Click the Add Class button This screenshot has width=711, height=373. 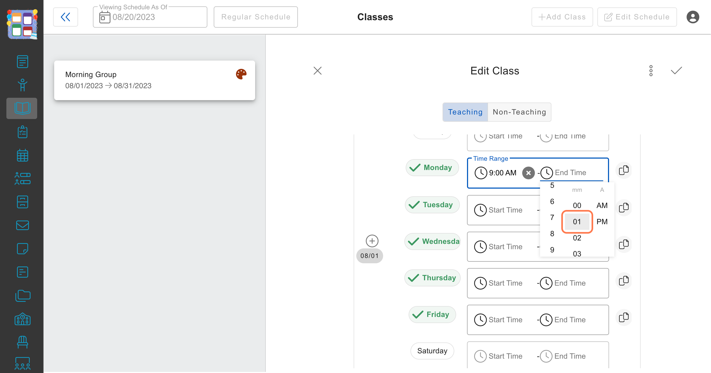562,17
